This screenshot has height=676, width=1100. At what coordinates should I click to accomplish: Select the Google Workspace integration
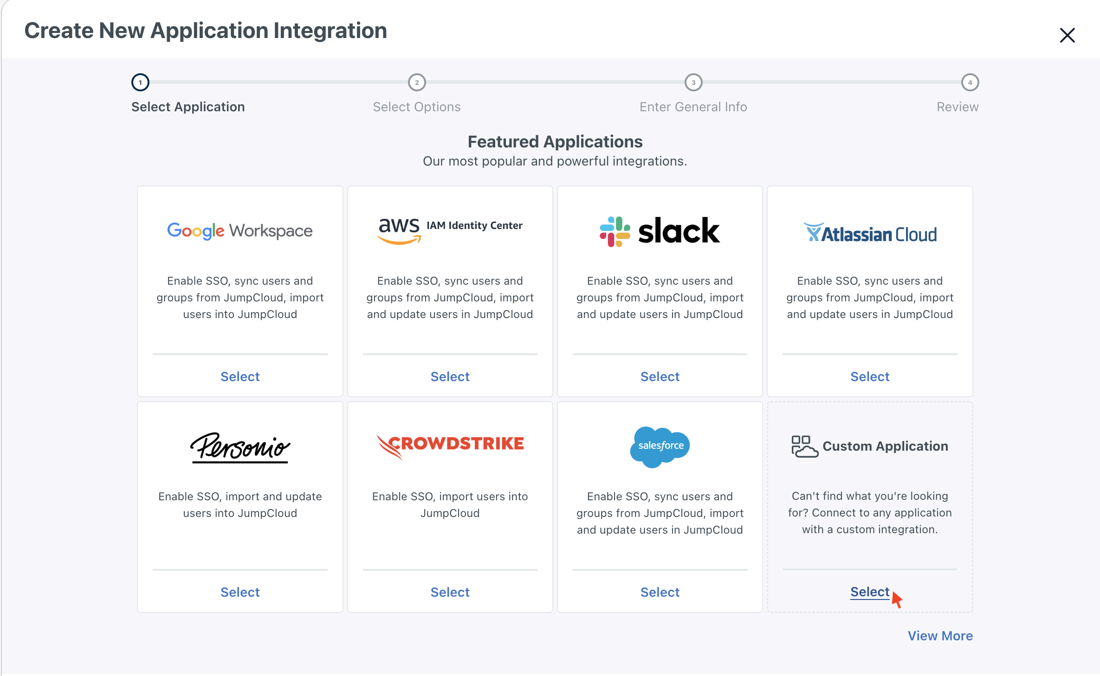coord(240,376)
